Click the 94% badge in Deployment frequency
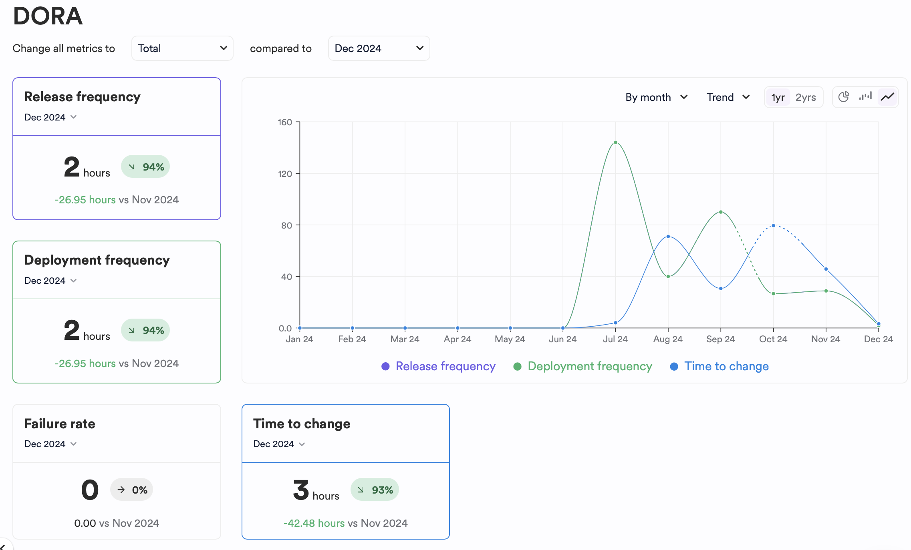The height and width of the screenshot is (550, 911). coord(145,330)
